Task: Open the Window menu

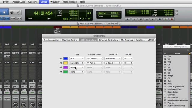Action: click(x=55, y=2)
